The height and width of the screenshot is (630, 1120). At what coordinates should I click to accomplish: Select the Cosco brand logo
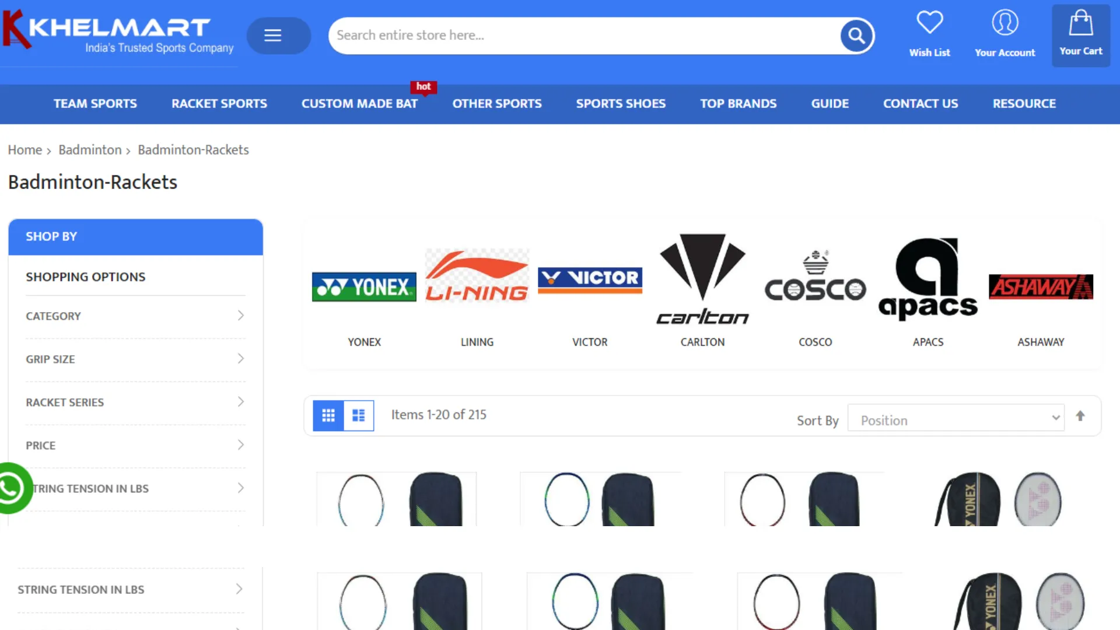(x=815, y=276)
